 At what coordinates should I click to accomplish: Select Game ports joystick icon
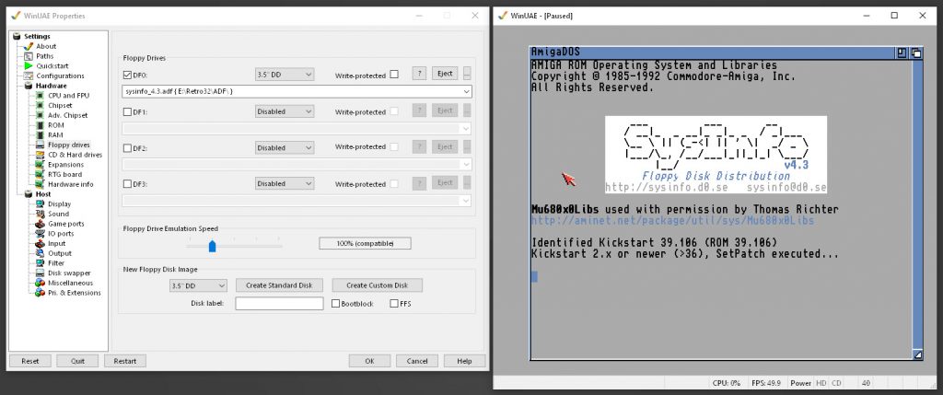point(40,224)
